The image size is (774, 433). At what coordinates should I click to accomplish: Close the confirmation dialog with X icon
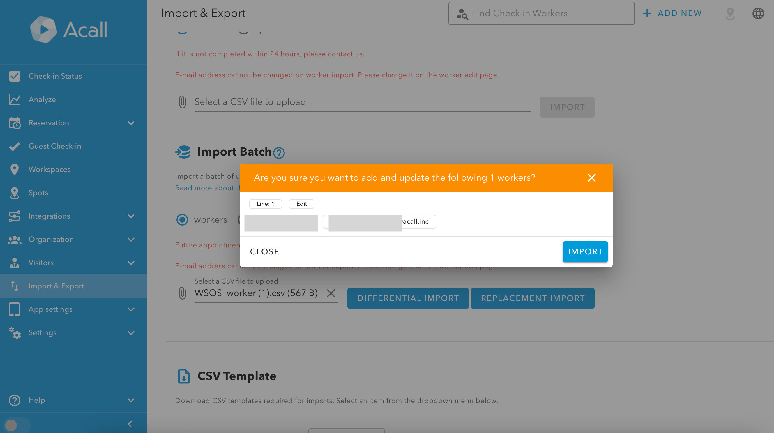tap(591, 178)
